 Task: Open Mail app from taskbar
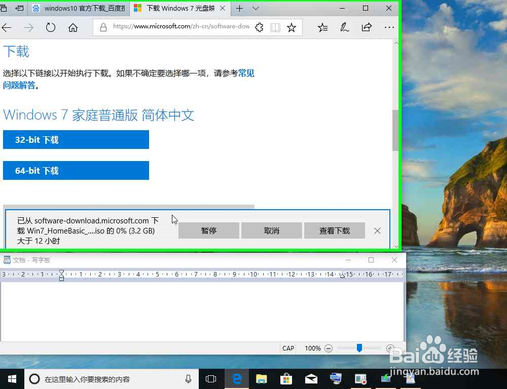pos(311,379)
